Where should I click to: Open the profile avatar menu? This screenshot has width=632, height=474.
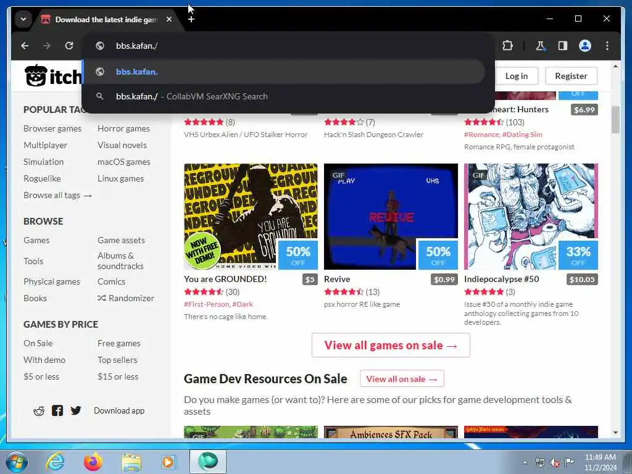click(x=585, y=46)
